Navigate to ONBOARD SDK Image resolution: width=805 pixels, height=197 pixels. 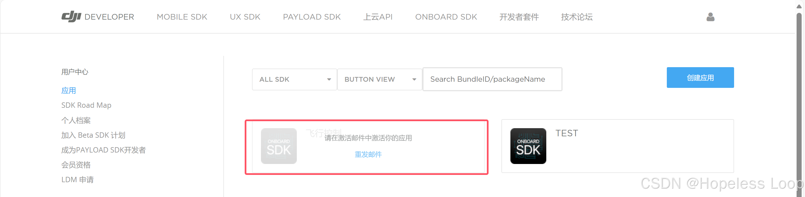446,17
